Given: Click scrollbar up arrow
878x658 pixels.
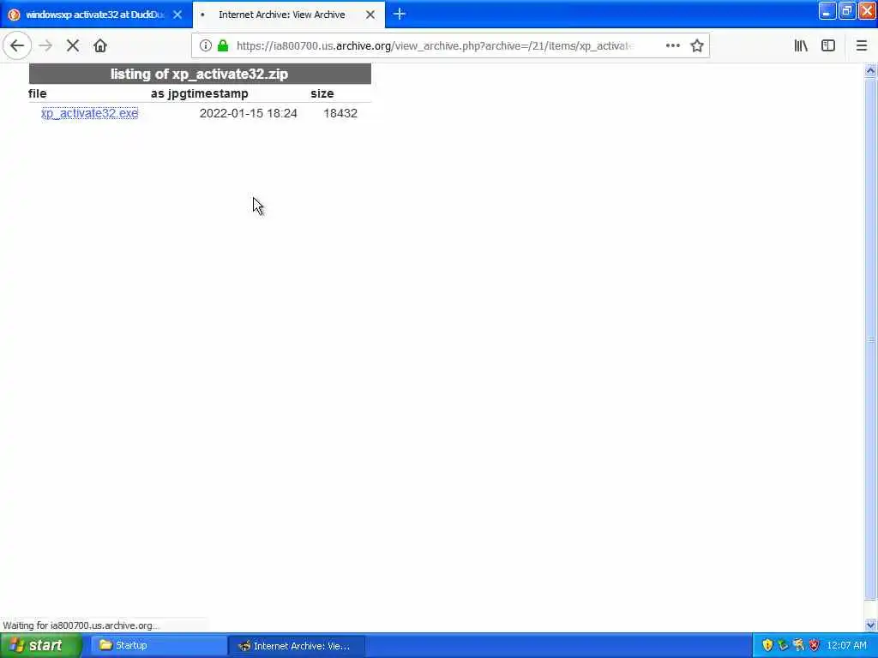Looking at the screenshot, I should [870, 70].
